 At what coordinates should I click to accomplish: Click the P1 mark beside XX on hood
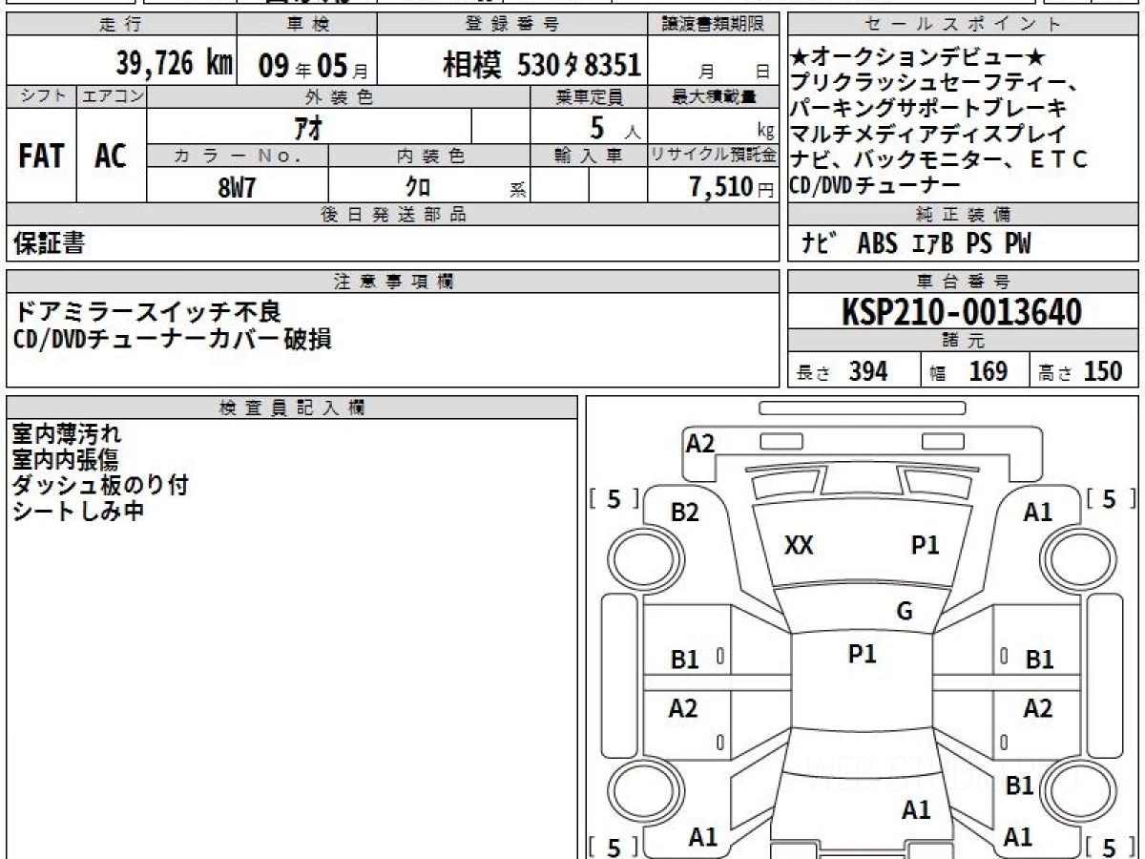(926, 545)
